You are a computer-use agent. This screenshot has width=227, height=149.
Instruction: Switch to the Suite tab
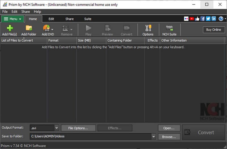tap(88, 19)
